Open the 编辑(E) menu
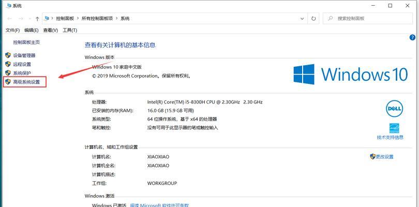The height and width of the screenshot is (207, 419). click(32, 30)
